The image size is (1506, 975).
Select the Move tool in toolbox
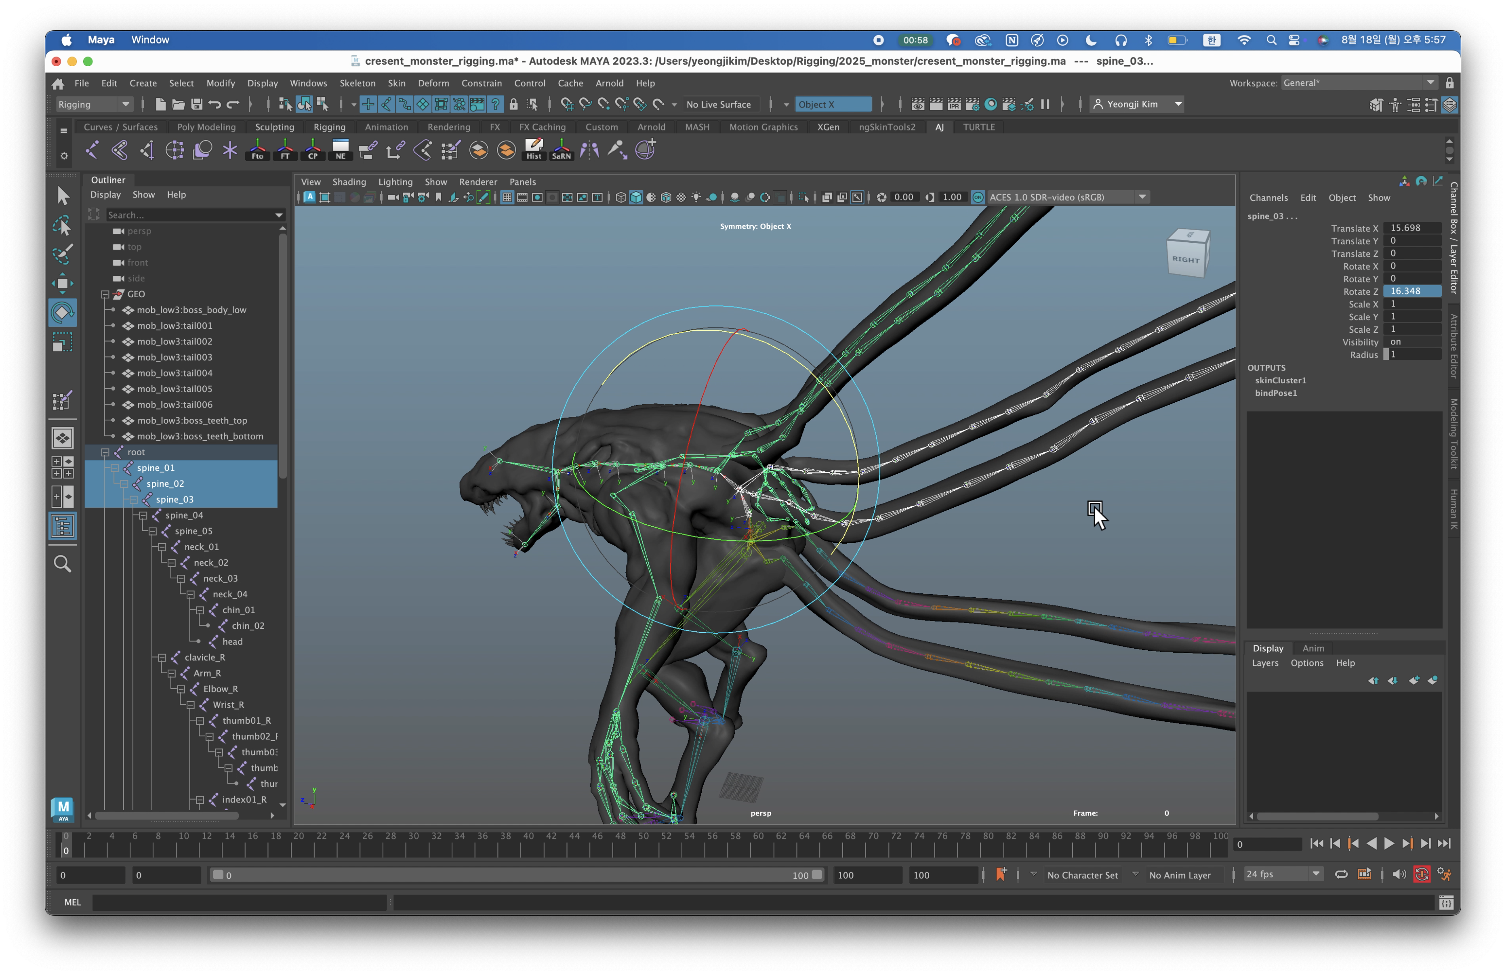click(62, 284)
